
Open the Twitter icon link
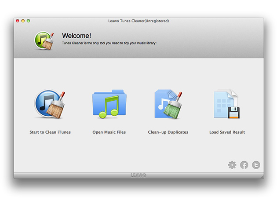pos(256,165)
